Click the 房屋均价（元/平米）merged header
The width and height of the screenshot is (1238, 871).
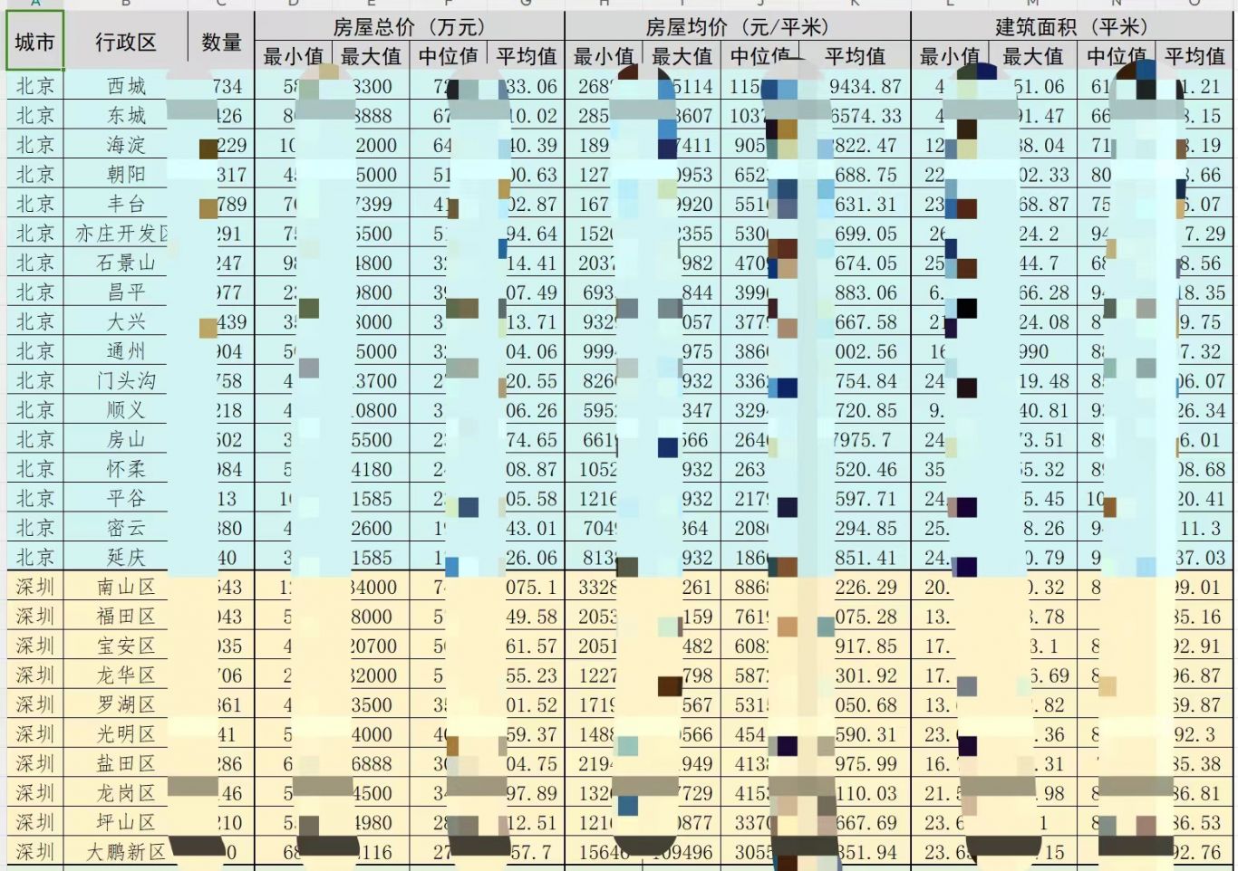pyautogui.click(x=737, y=26)
